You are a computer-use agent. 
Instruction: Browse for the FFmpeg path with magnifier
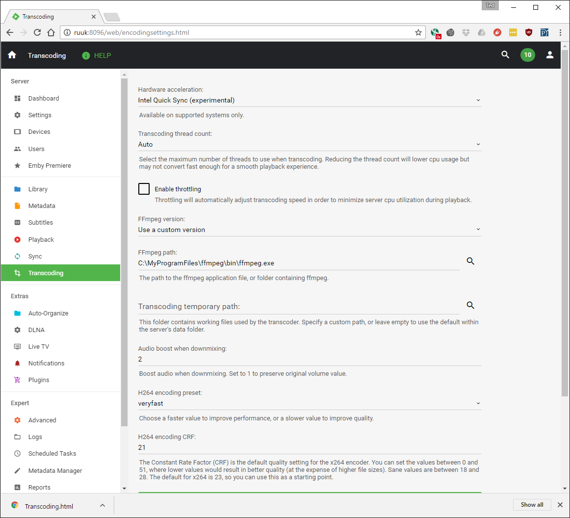(470, 261)
